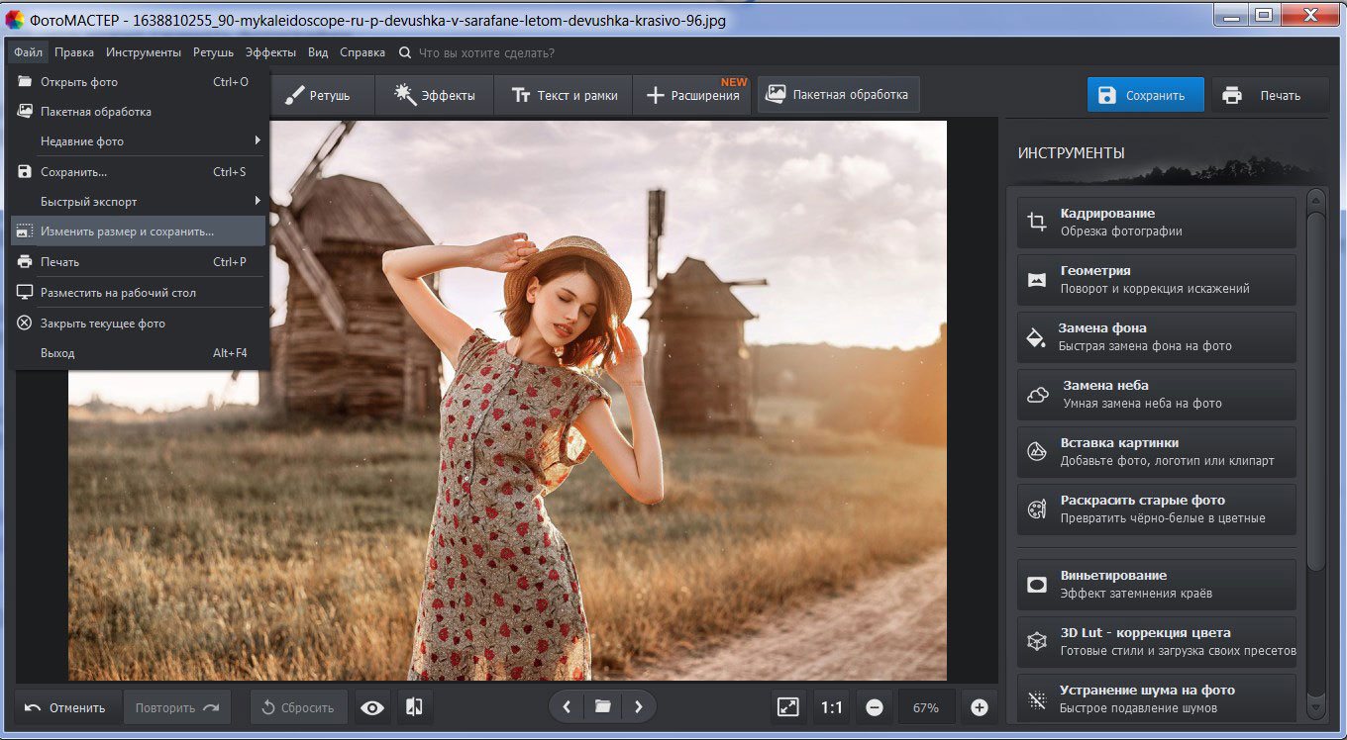Zoom in with the plus icon
This screenshot has height=740, width=1347.
979,707
